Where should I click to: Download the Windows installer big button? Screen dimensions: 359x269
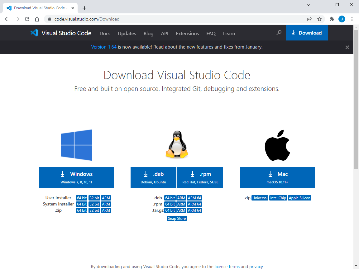pyautogui.click(x=76, y=177)
